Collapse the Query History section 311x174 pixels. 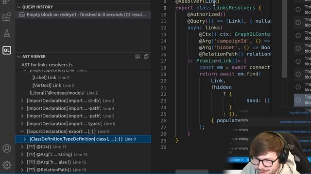19,7
